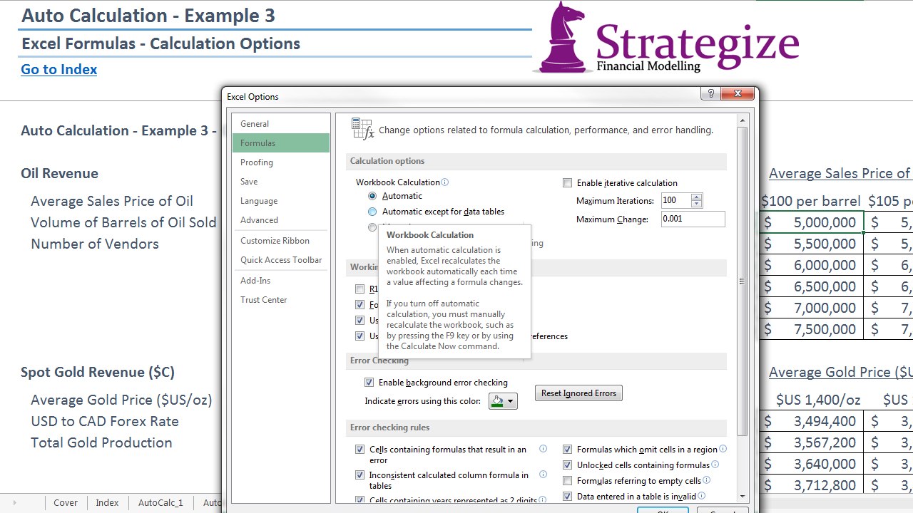Click the Maximum Change input field
The image size is (913, 513).
click(x=693, y=219)
